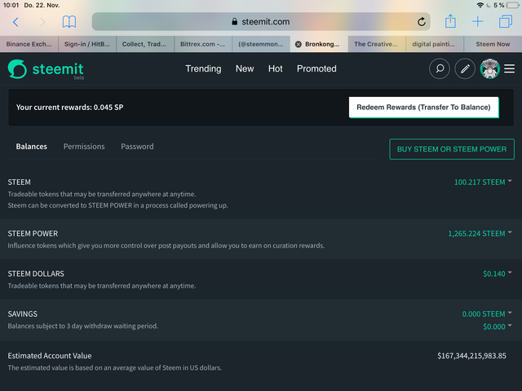Switch to the Binance Exch... tab

tap(29, 44)
